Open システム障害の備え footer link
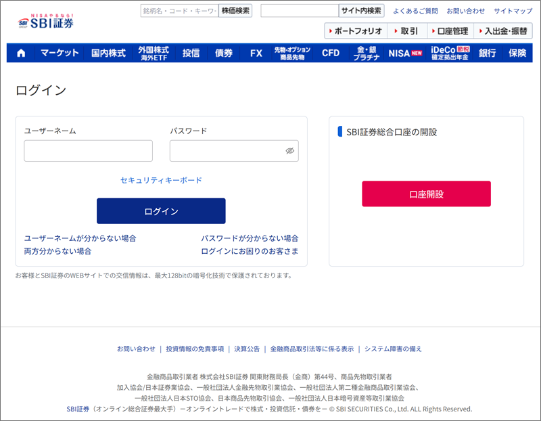 pos(394,349)
